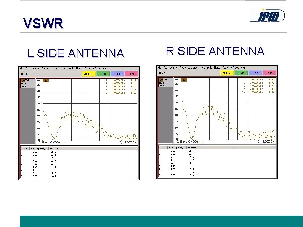Viewport: 303px width, 227px height.
Task: Click yellow Continuous trigger button, R side window
Action: (x=227, y=73)
